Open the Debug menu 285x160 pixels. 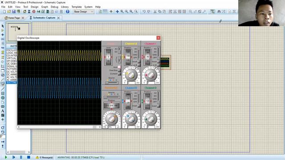coord(54,7)
